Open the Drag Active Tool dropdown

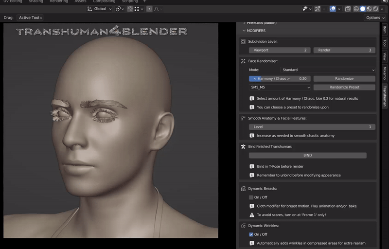(30, 18)
